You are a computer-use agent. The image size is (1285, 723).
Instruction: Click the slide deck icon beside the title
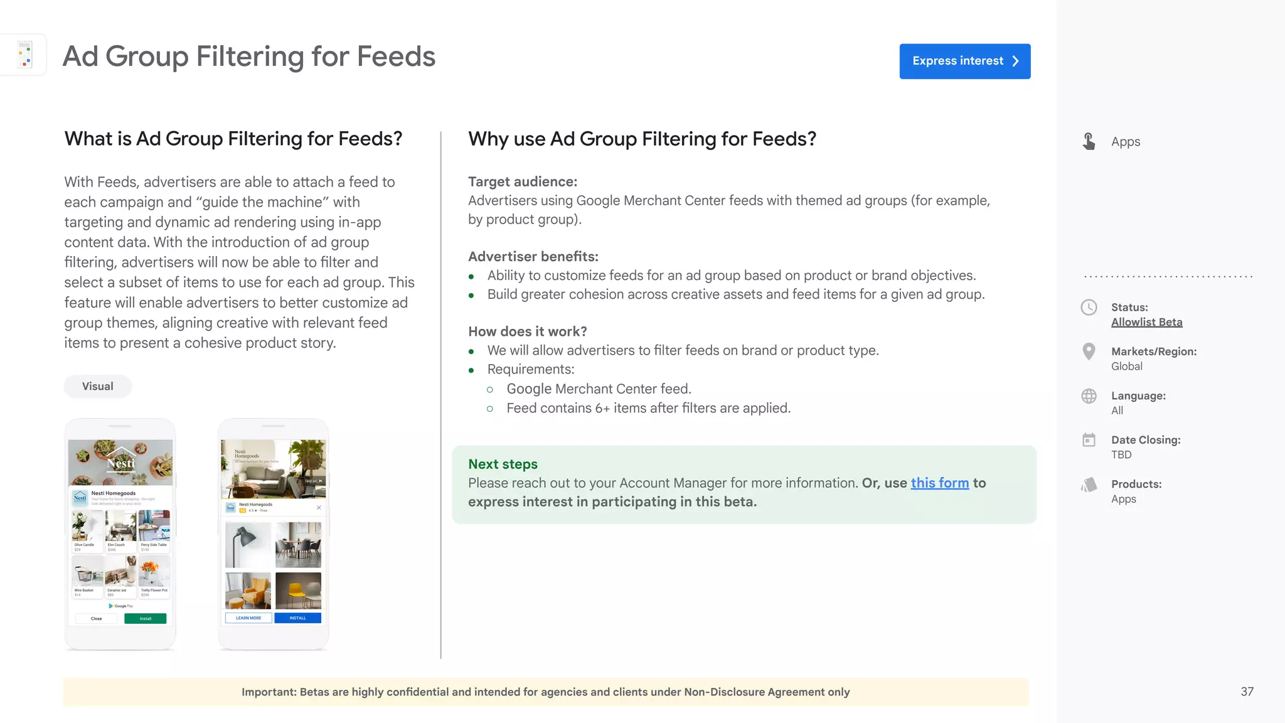pyautogui.click(x=25, y=55)
